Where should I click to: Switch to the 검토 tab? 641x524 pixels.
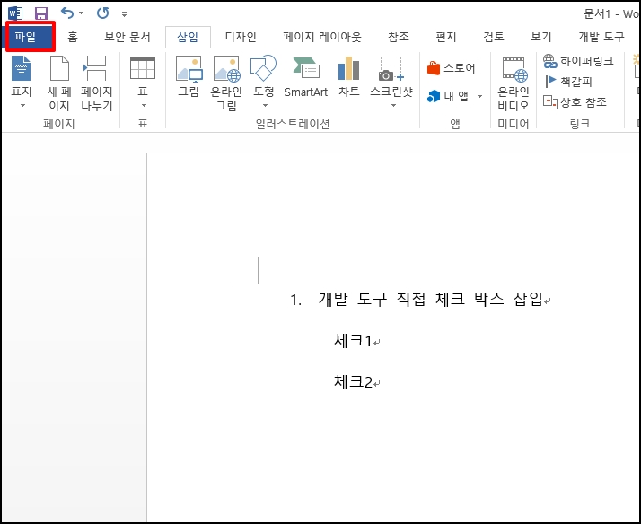pyautogui.click(x=494, y=37)
